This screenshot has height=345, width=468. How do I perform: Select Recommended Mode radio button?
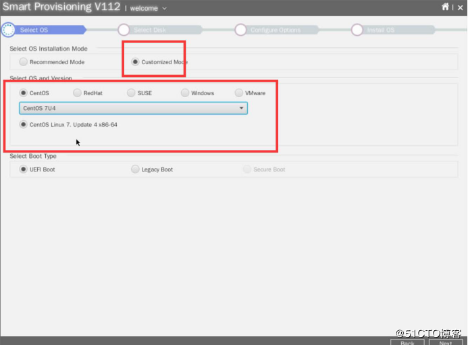coord(23,62)
